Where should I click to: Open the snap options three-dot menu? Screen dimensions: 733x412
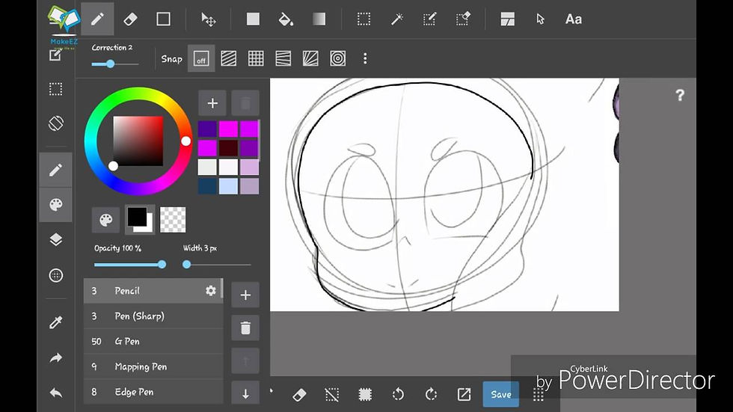[x=365, y=58]
